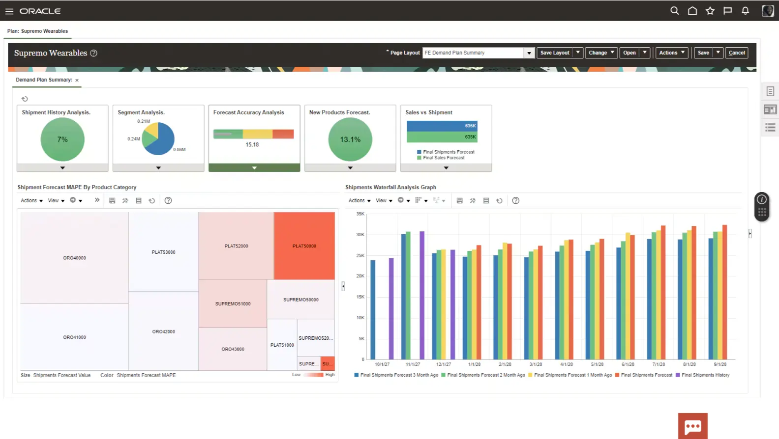Click the Save button
779x439 pixels.
point(703,53)
